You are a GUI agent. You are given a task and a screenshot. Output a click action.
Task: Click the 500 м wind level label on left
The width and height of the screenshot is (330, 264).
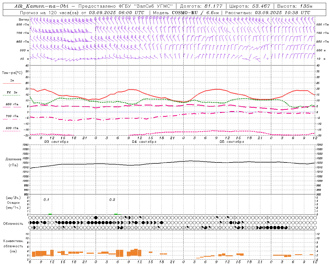(x=24, y=50)
